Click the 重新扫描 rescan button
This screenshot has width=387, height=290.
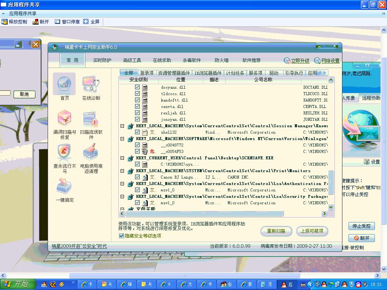(x=276, y=231)
